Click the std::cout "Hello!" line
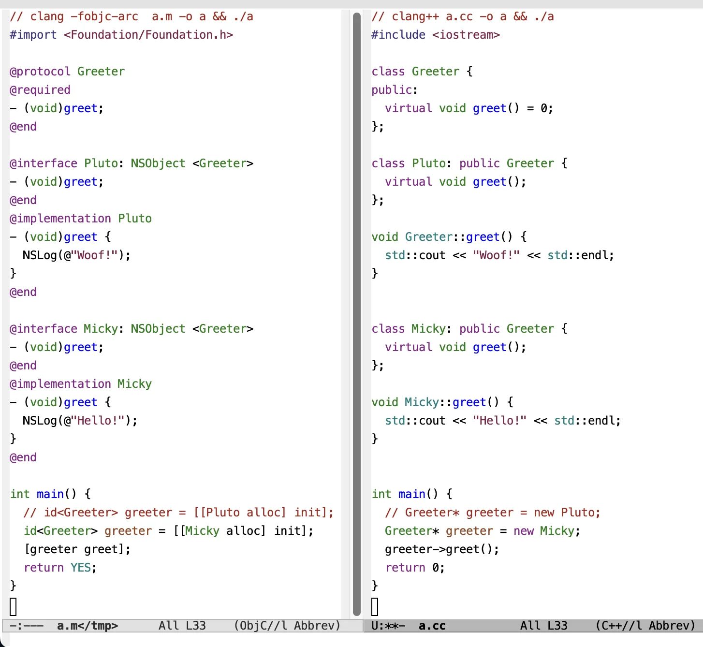 (x=503, y=421)
